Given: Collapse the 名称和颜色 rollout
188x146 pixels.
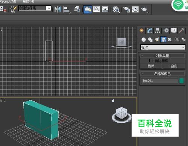Looking at the screenshot, I should [162, 74].
